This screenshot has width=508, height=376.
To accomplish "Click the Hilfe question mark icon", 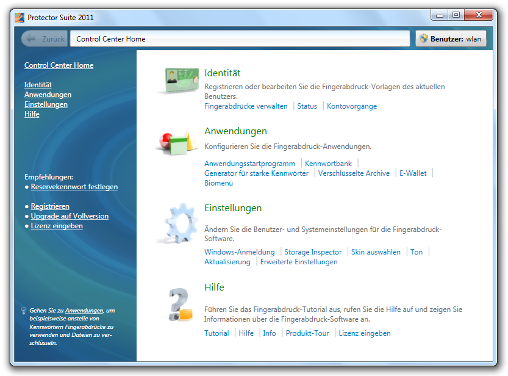I will click(180, 305).
